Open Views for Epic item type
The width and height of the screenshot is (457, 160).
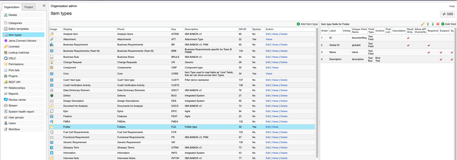[275, 111]
